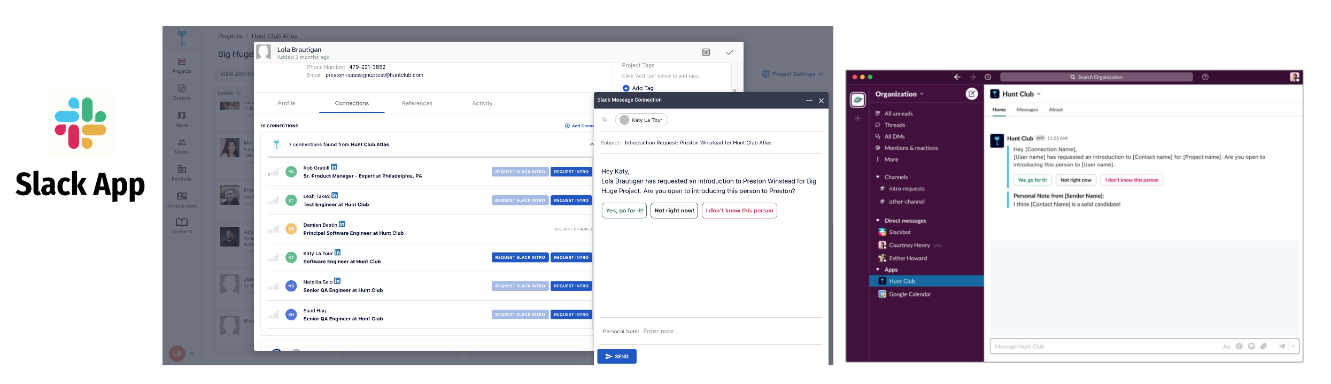Click Slack back navigation arrow
The height and width of the screenshot is (384, 1331).
957,77
